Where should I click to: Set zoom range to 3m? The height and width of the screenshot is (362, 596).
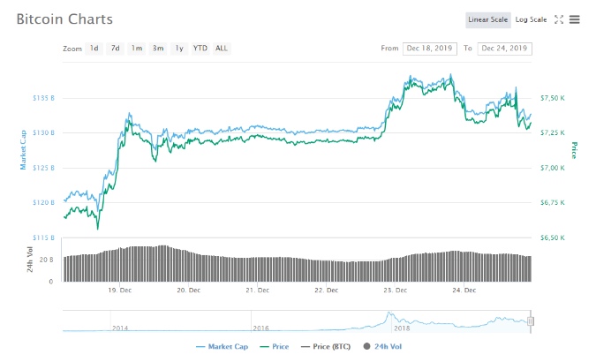point(158,49)
